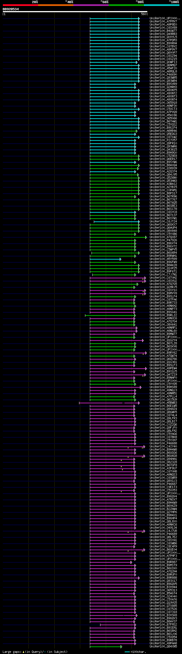The height and width of the screenshot is (654, 182).
Task: Click the short cyan bar for UniRef100_A5Y599
Action: 106,259
